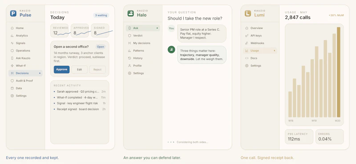
Task: Open the key engineer flight risk signal
Action: click(x=80, y=103)
